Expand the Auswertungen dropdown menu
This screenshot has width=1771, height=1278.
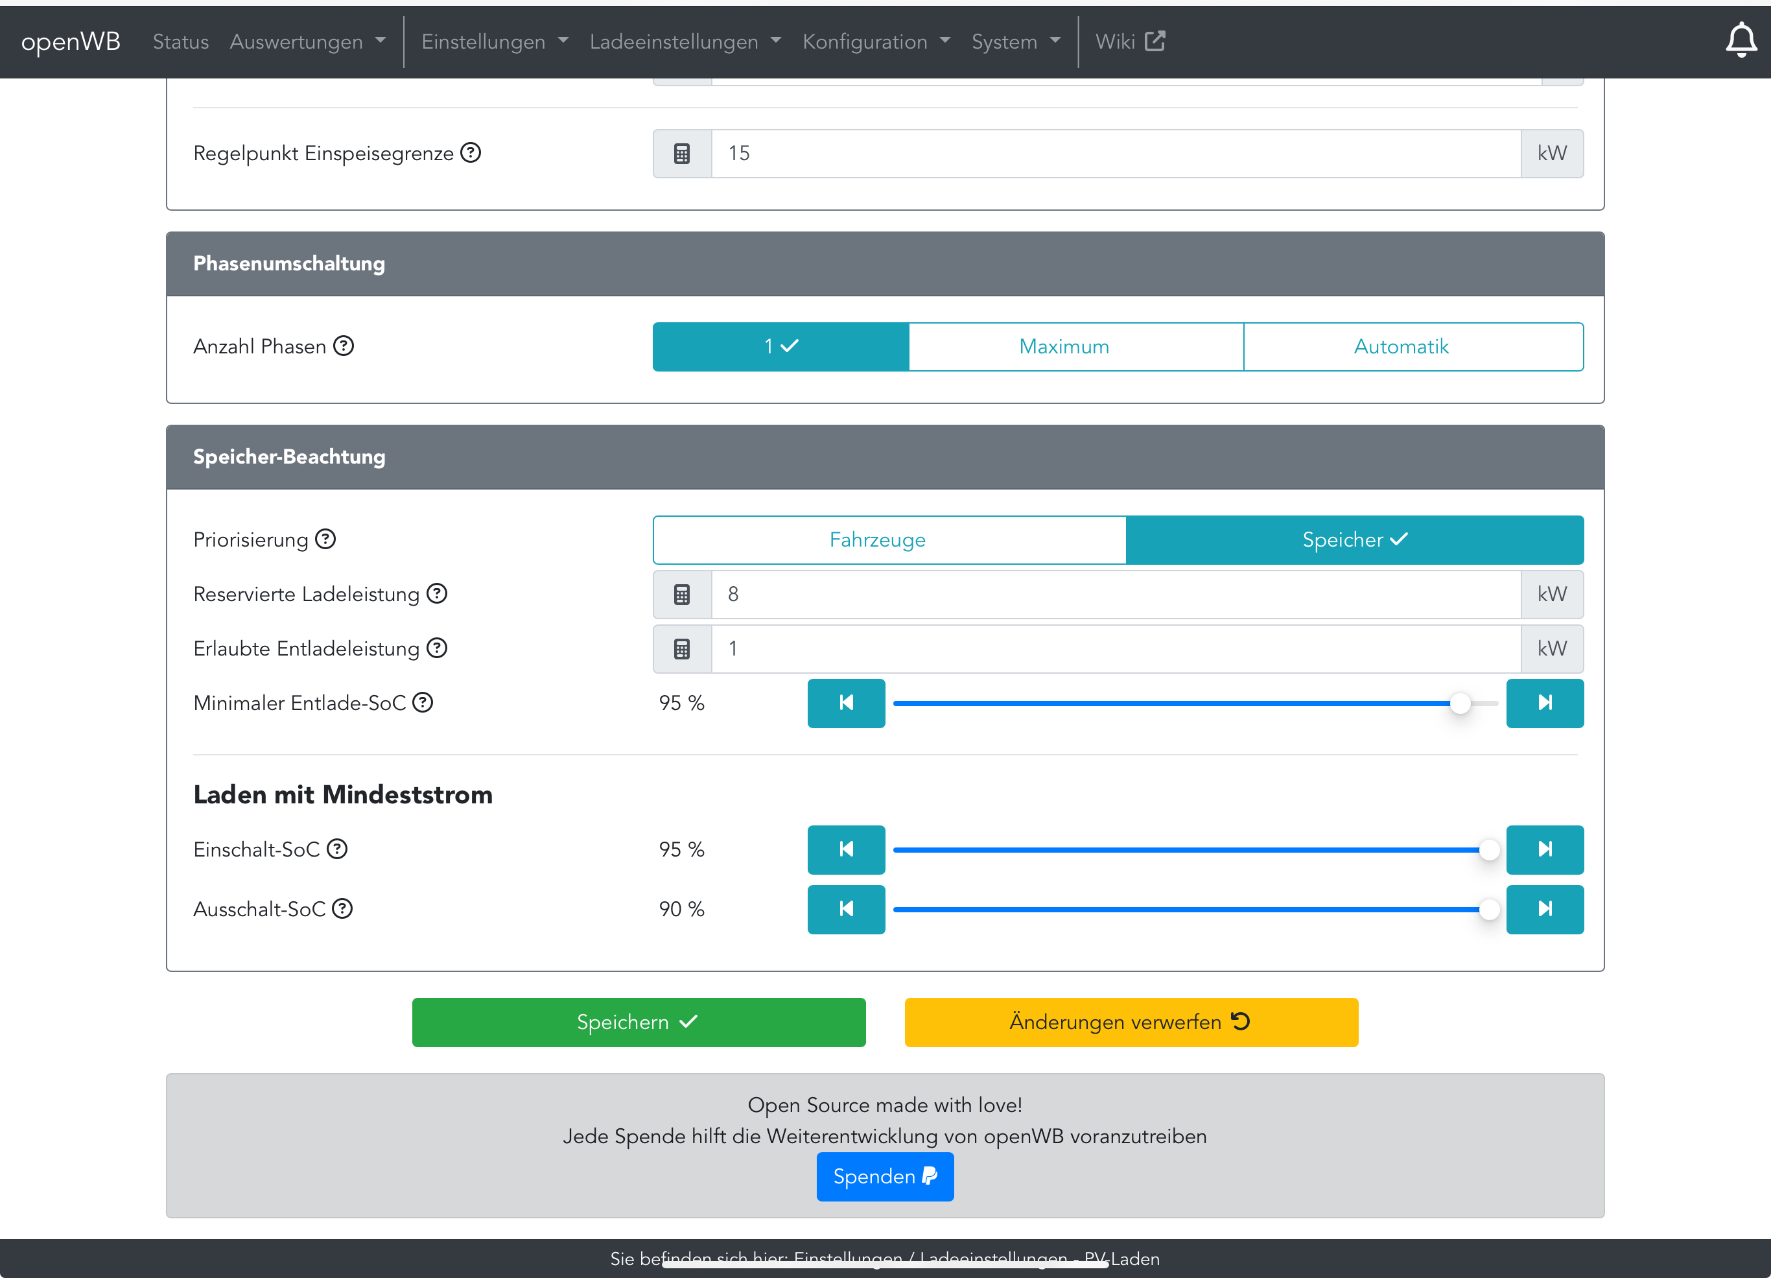308,41
